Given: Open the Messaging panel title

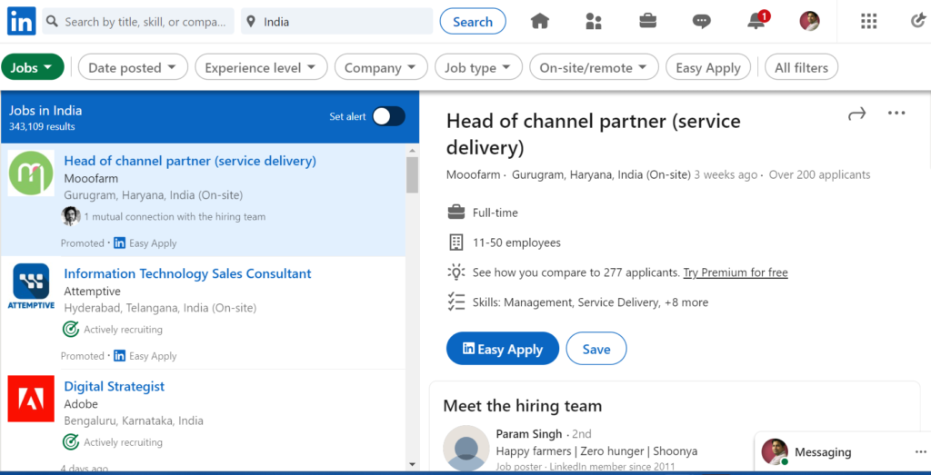Looking at the screenshot, I should [823, 452].
